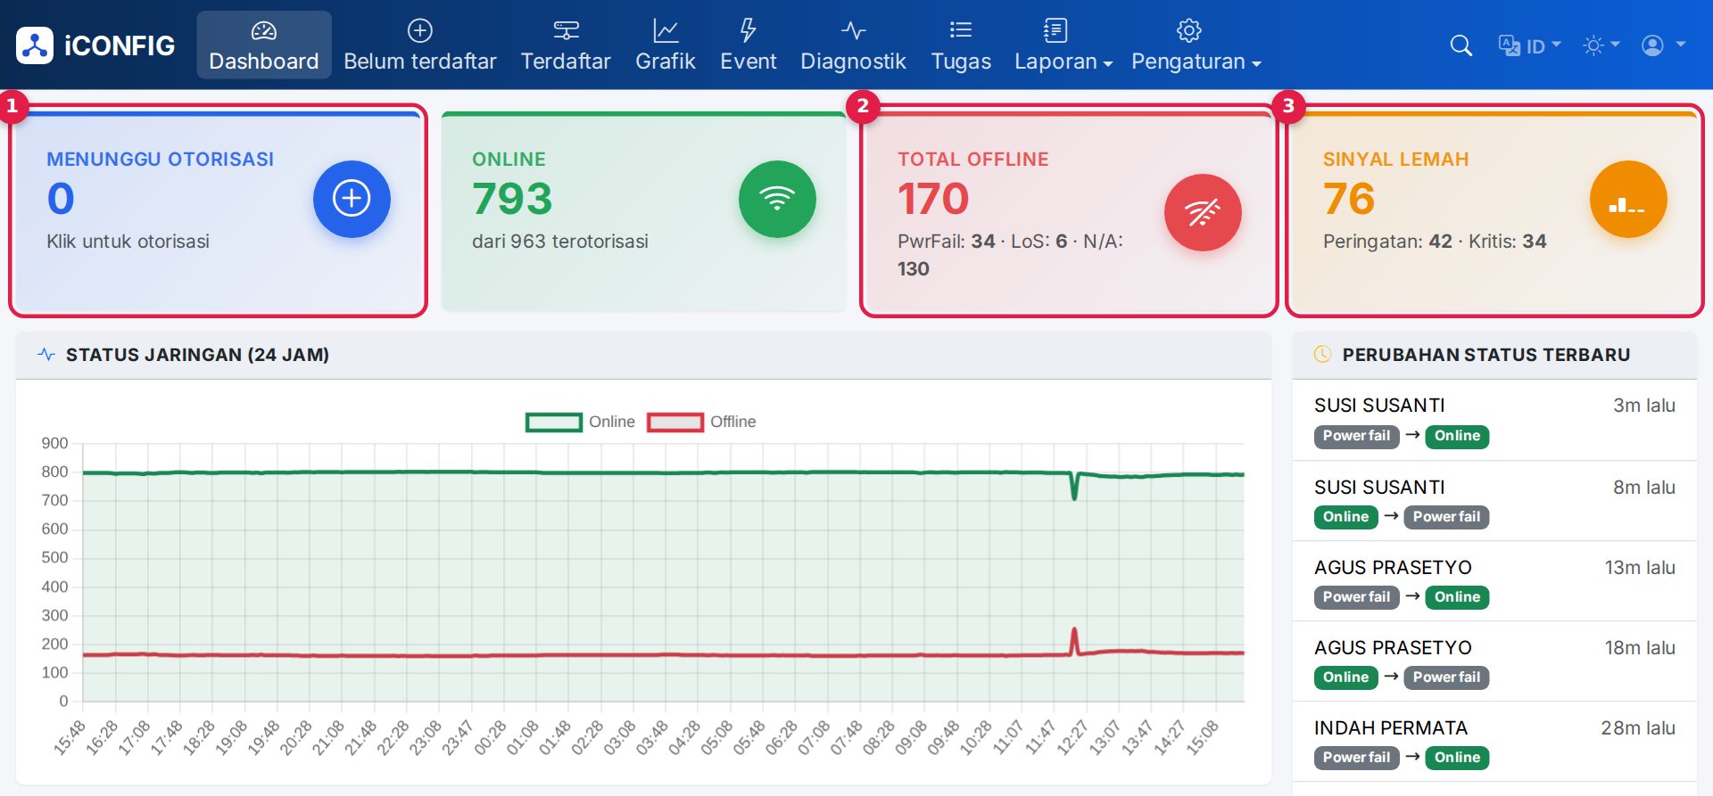Click the clock icon beside Perubahan Status
The image size is (1713, 796).
[x=1322, y=355]
